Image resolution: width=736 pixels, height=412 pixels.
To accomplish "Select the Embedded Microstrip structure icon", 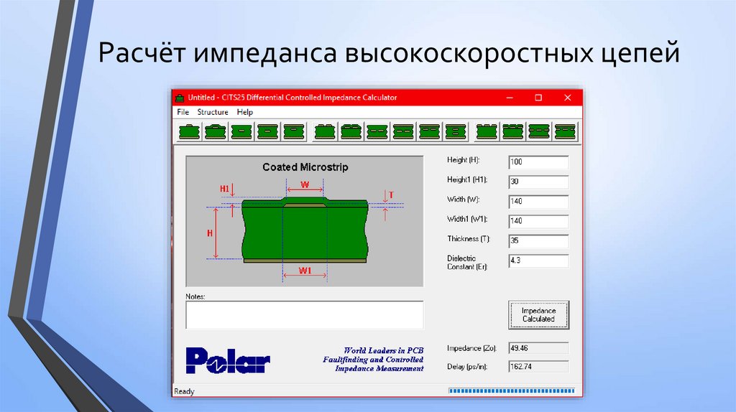I will click(241, 131).
